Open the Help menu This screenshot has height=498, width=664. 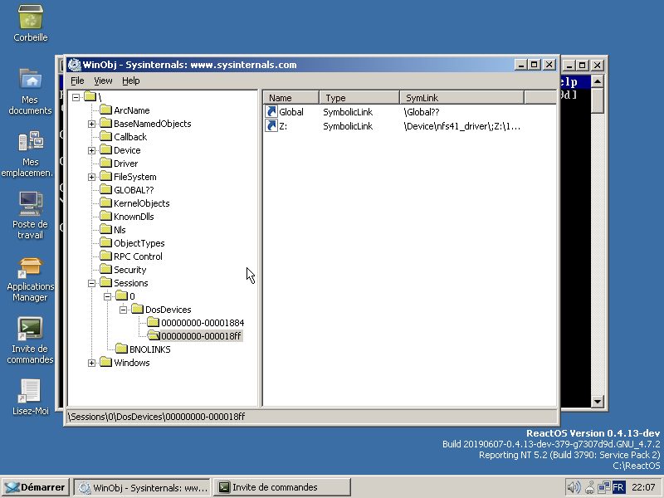point(131,81)
